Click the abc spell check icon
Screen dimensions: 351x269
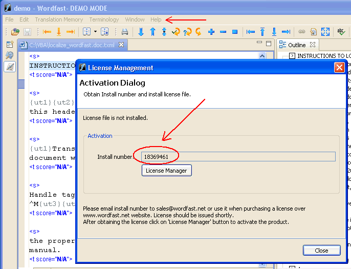(341, 32)
